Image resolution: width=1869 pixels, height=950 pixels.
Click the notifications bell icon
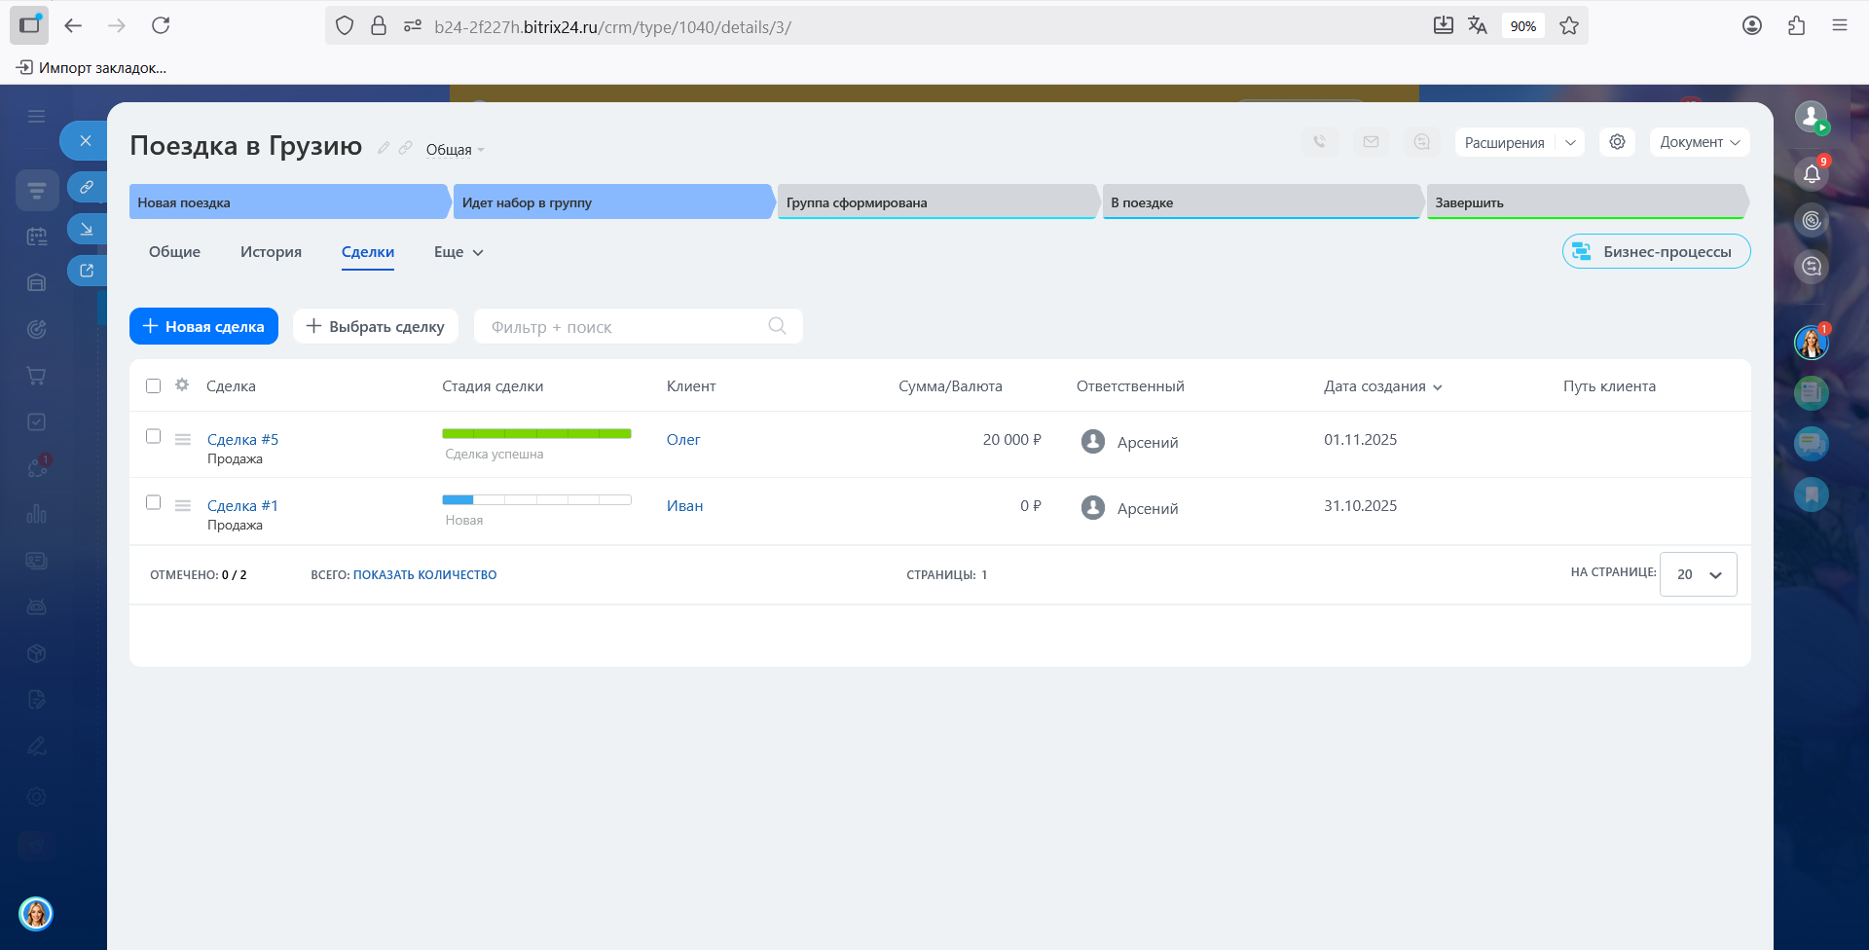tap(1811, 173)
